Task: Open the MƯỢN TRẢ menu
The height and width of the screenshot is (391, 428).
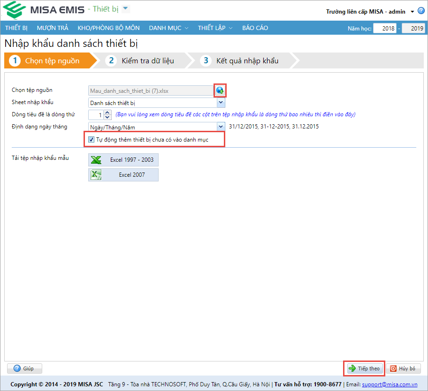Action: 53,28
